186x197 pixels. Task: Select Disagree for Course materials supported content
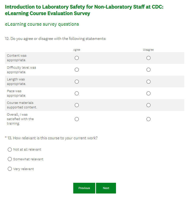(x=148, y=105)
